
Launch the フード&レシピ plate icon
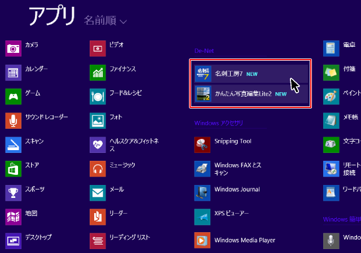click(x=98, y=97)
